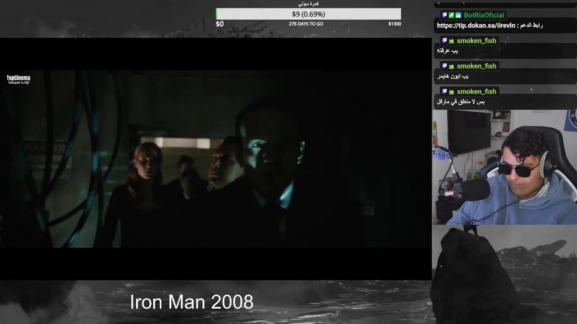The width and height of the screenshot is (577, 324).
Task: Click the donation goal progress bar
Action: click(308, 14)
